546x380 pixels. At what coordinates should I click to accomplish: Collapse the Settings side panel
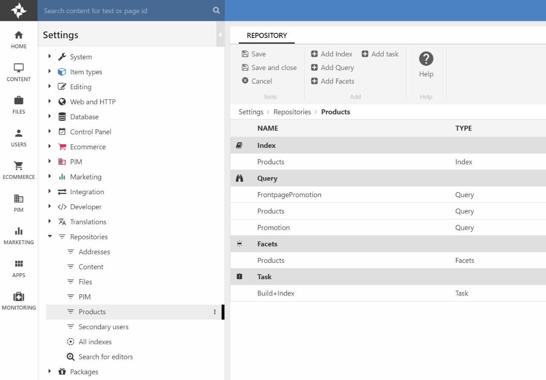pyautogui.click(x=220, y=35)
